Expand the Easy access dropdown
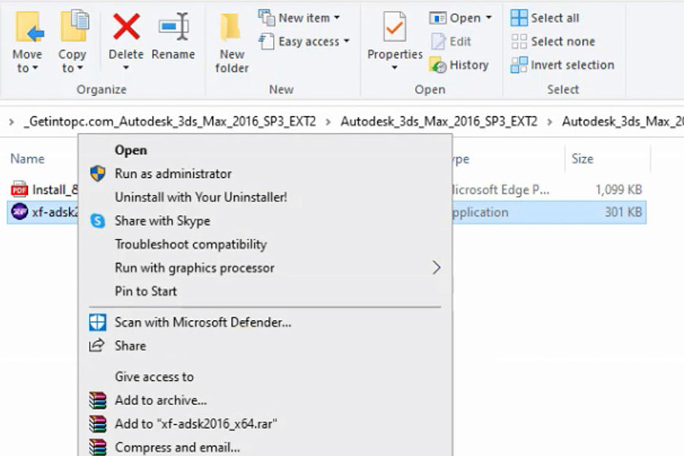 coord(304,42)
